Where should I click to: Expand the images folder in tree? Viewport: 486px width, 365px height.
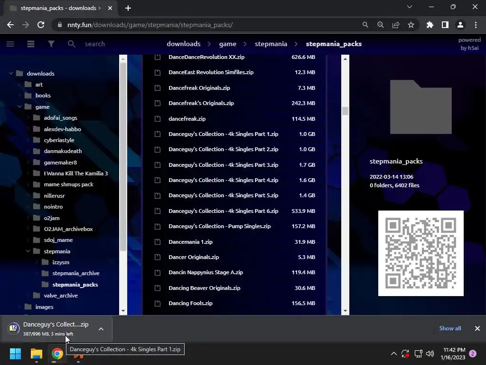click(x=19, y=307)
